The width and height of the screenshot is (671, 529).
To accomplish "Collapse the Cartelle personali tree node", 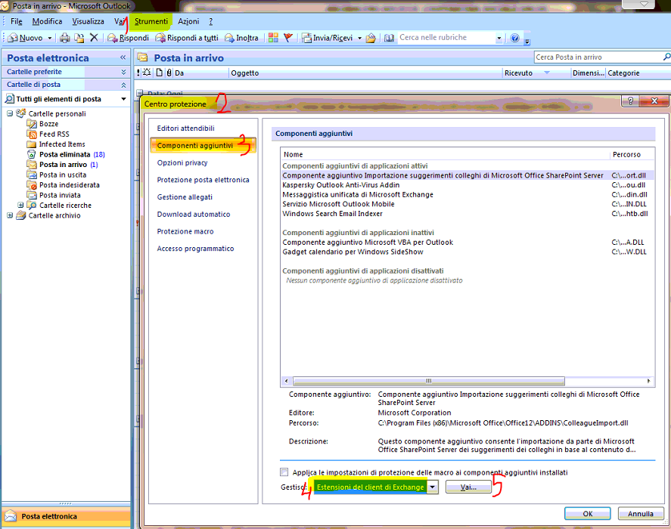I will click(9, 114).
